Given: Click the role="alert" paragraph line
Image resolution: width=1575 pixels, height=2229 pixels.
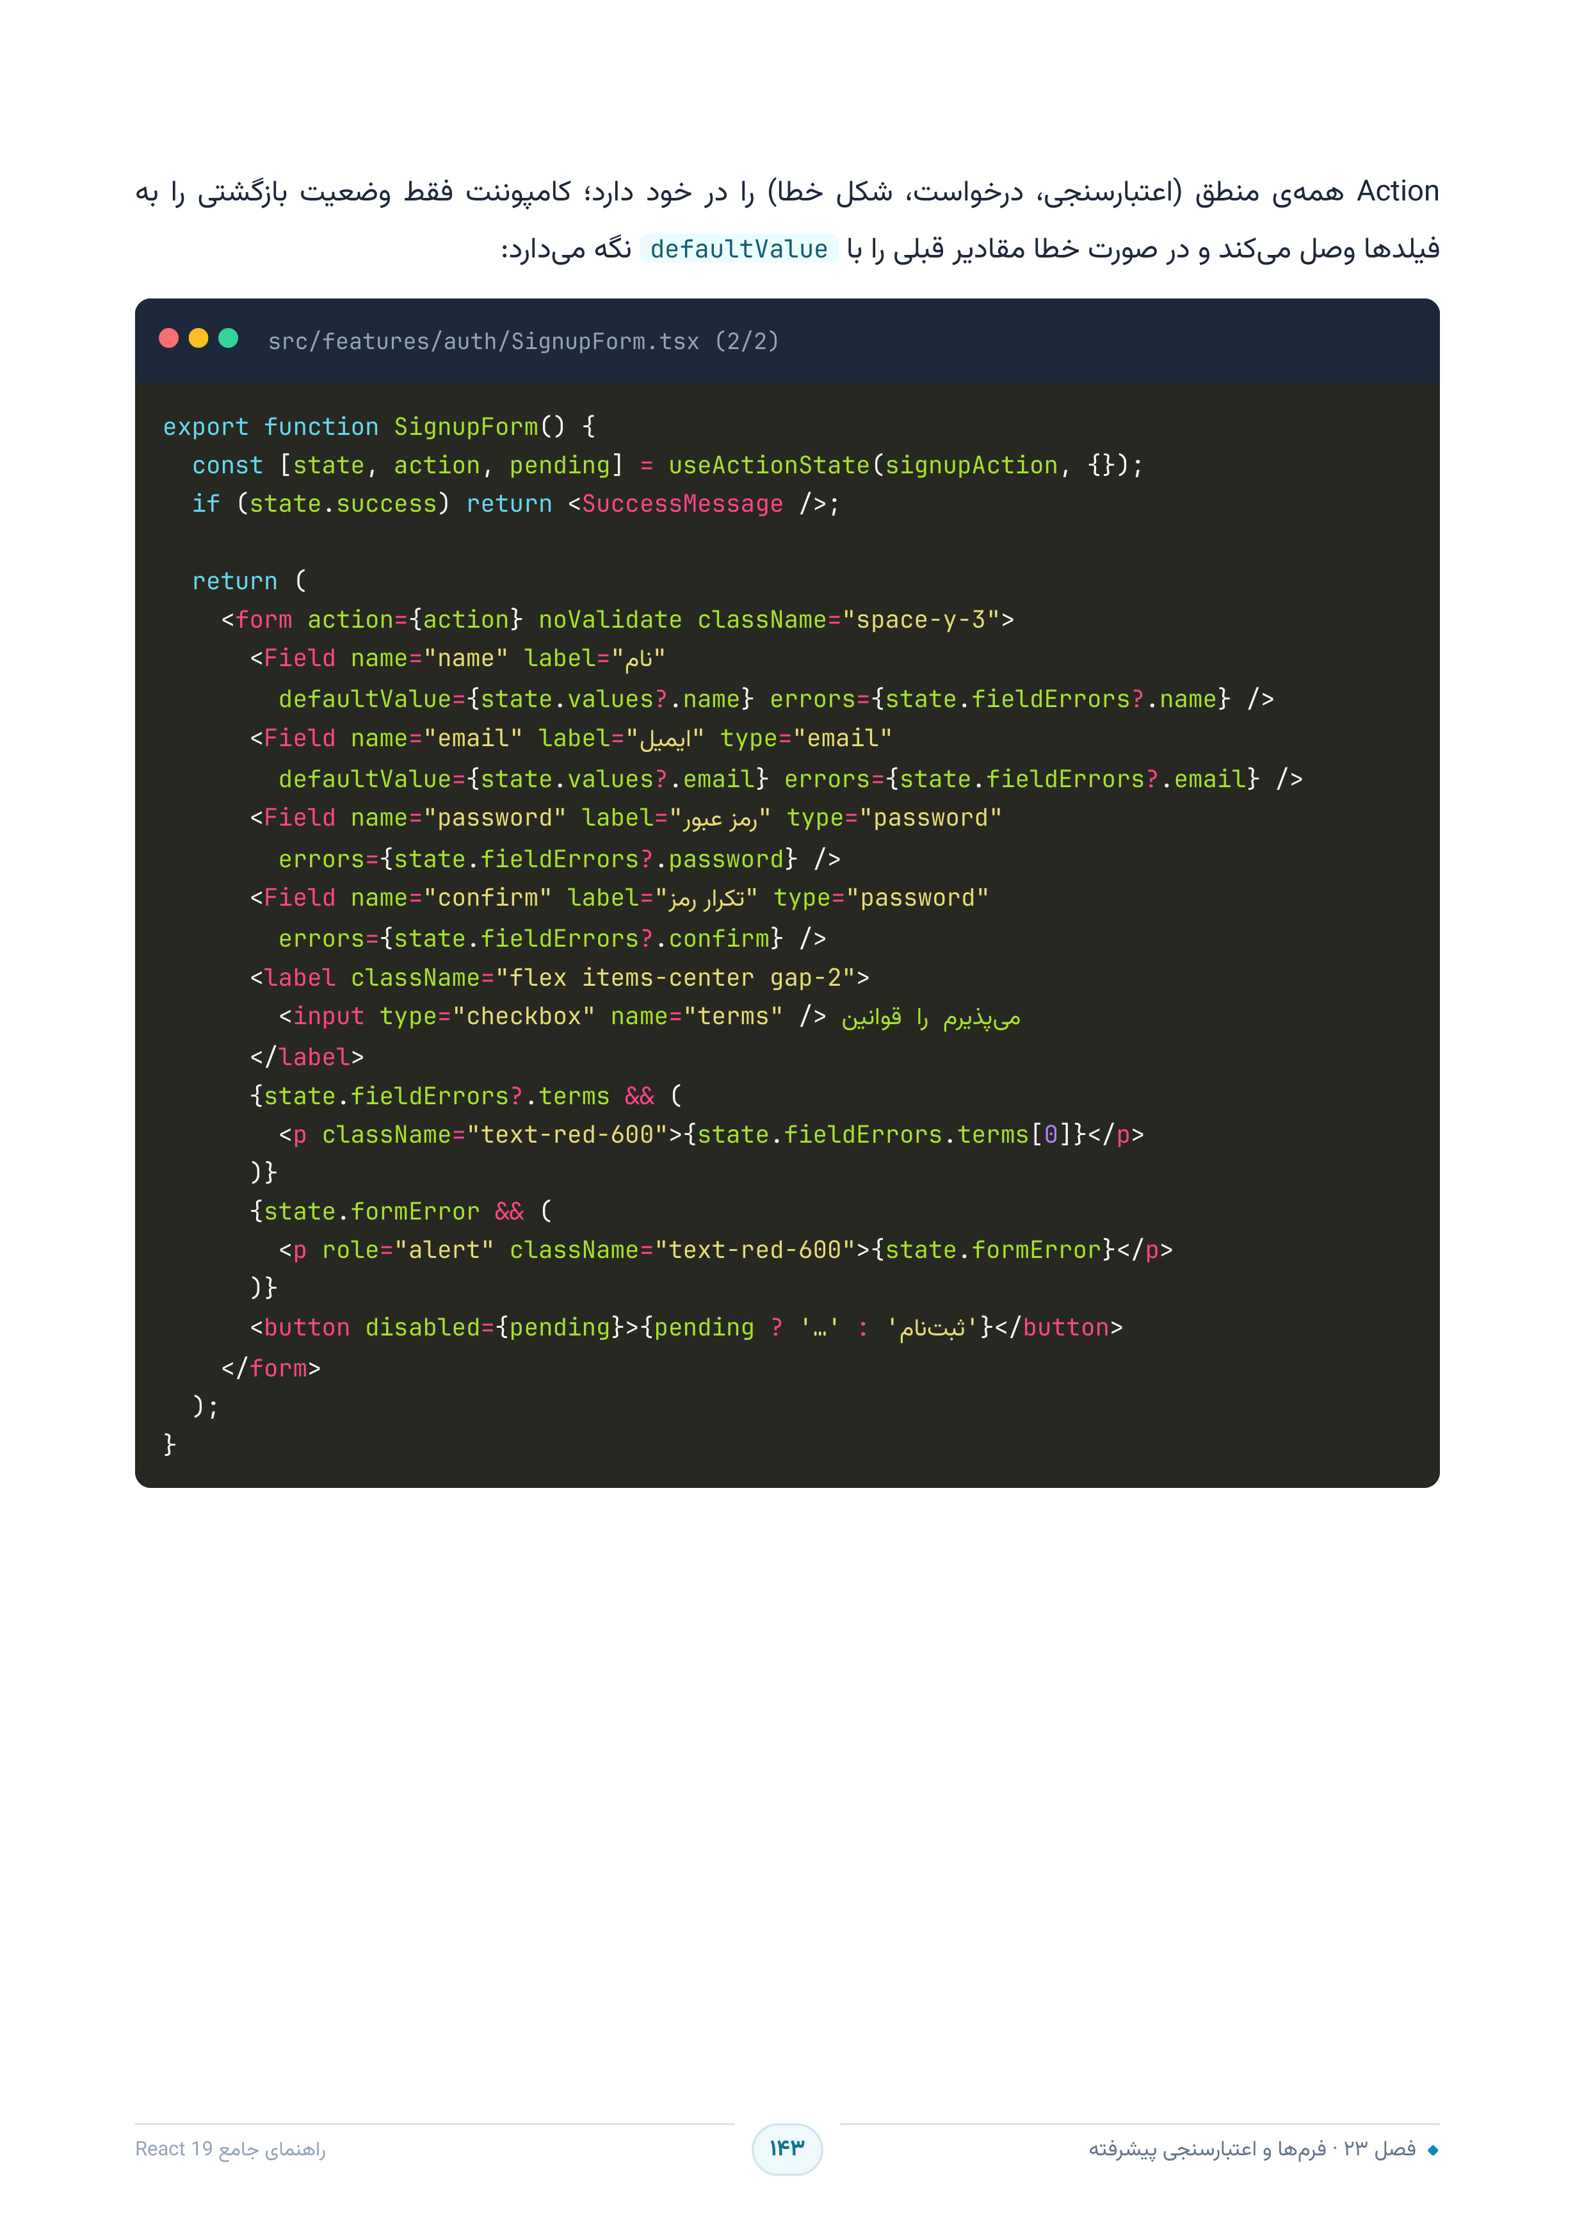Looking at the screenshot, I should [726, 1250].
